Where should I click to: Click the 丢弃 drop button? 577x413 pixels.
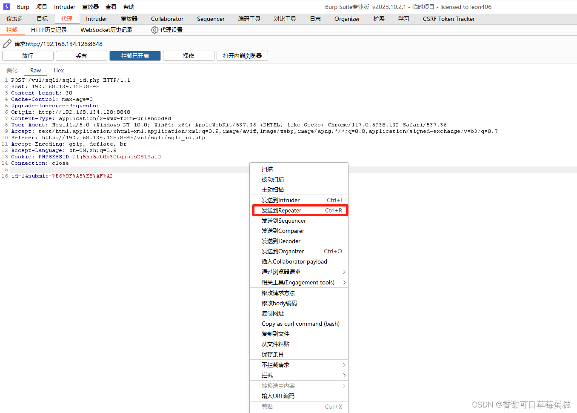point(81,56)
